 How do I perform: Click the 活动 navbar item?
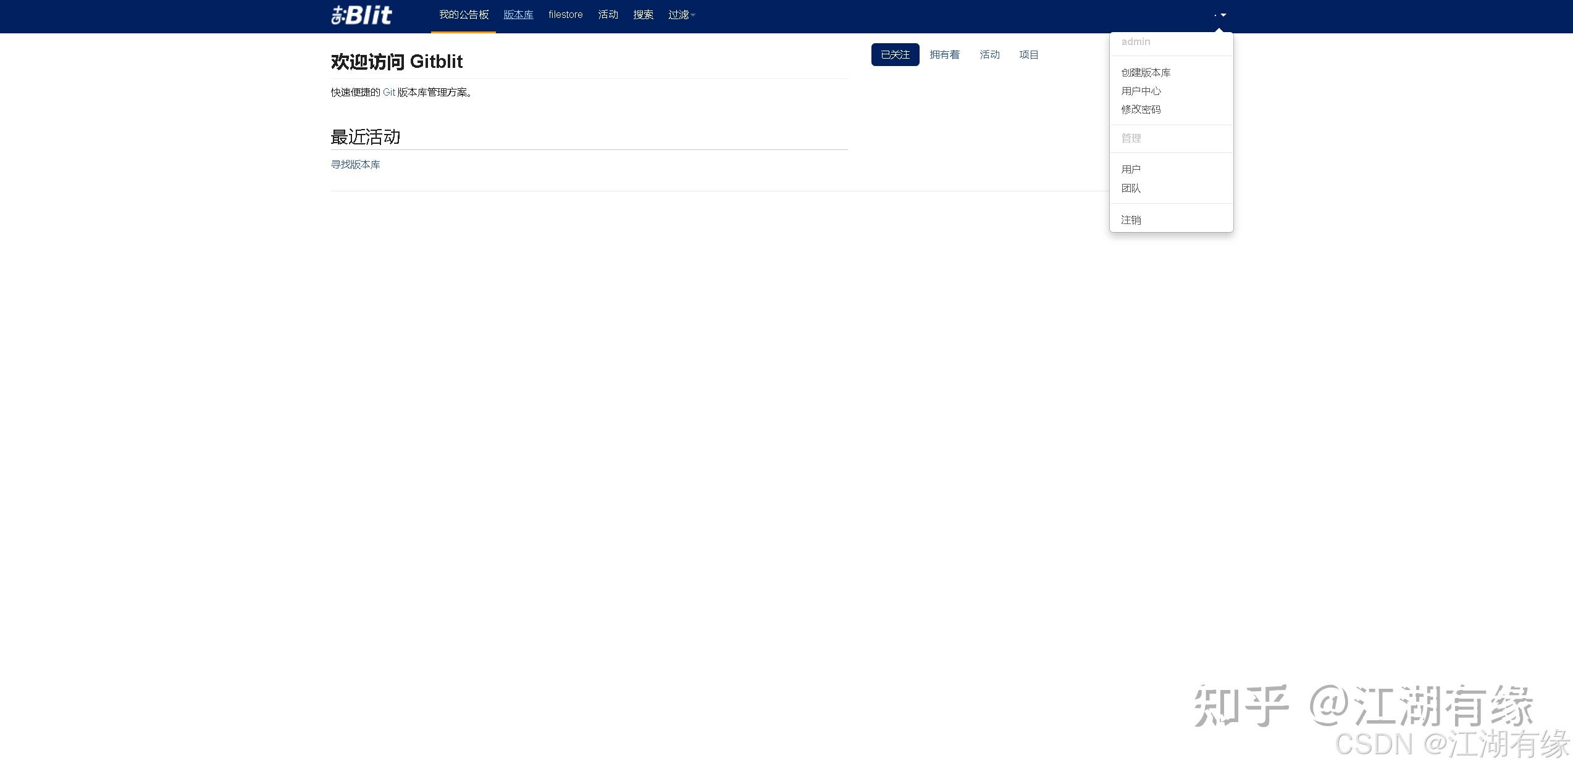pyautogui.click(x=607, y=14)
